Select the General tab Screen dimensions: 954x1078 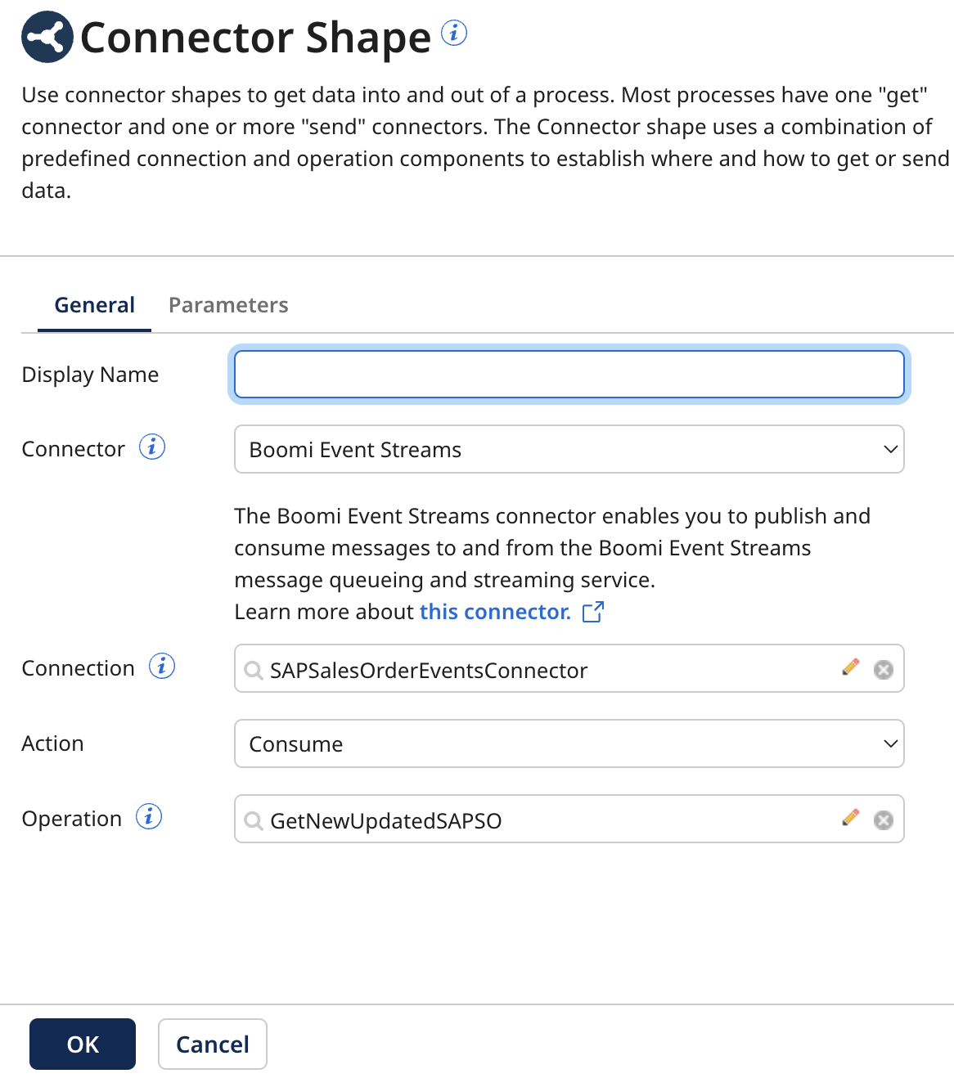pyautogui.click(x=94, y=304)
